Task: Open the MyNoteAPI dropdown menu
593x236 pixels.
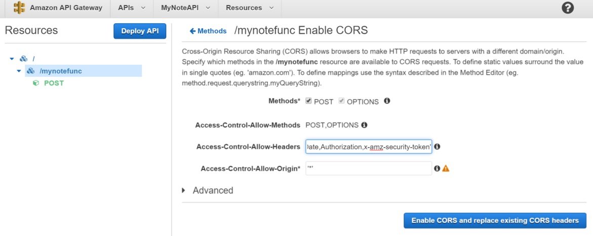Action: point(185,8)
